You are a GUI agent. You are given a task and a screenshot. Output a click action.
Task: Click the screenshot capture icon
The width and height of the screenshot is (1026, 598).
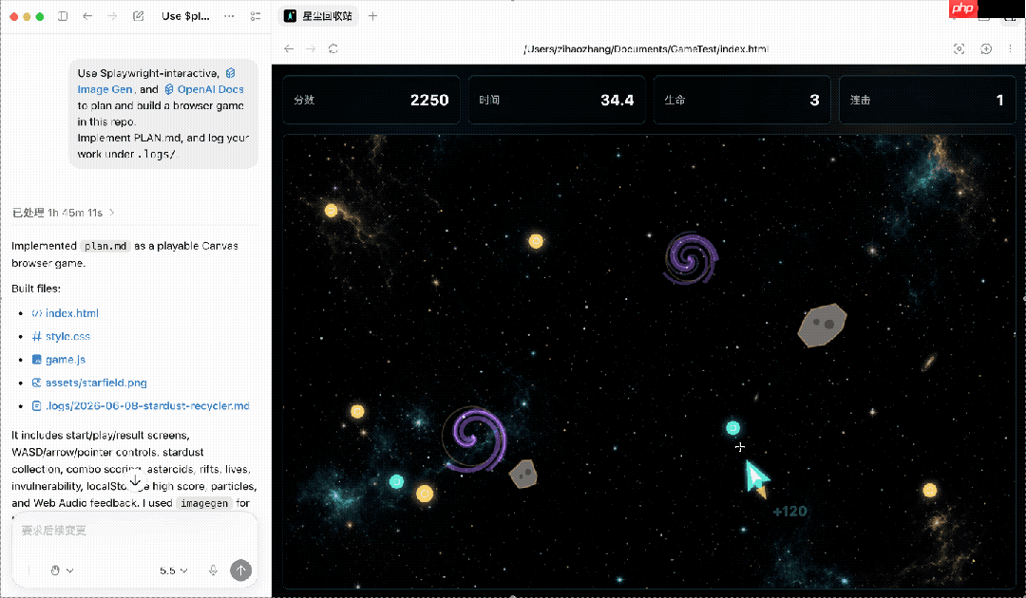[x=959, y=49]
